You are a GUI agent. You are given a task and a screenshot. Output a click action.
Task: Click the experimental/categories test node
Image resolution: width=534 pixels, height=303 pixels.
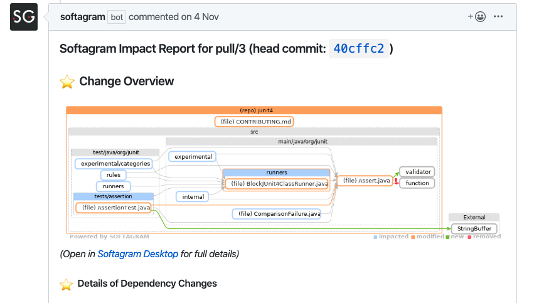113,164
